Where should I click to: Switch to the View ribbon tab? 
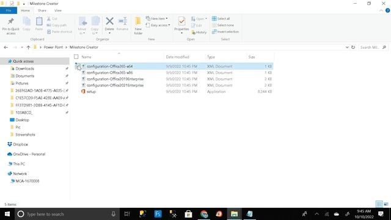click(58, 10)
